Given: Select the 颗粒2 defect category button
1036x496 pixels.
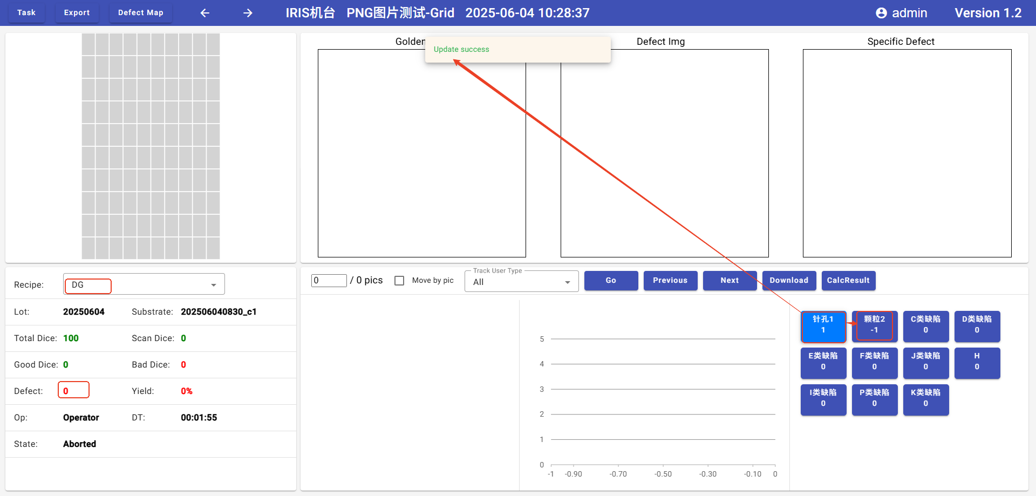Looking at the screenshot, I should click(x=875, y=327).
